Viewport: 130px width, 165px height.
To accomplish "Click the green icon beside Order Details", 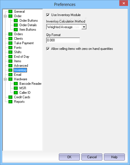I will [x=16, y=25].
